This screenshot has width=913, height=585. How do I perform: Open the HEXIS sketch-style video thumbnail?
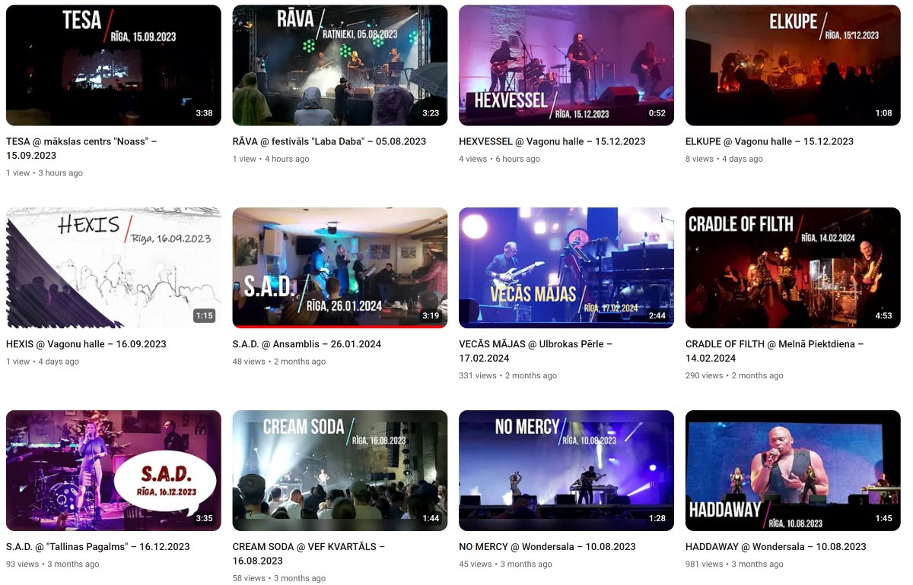(x=113, y=268)
